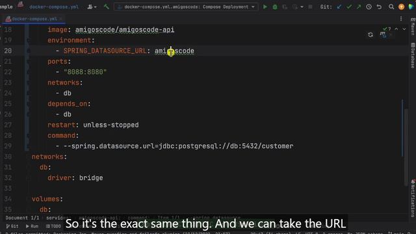
Task: Click the reload changes icon in editor
Action: [x=370, y=34]
